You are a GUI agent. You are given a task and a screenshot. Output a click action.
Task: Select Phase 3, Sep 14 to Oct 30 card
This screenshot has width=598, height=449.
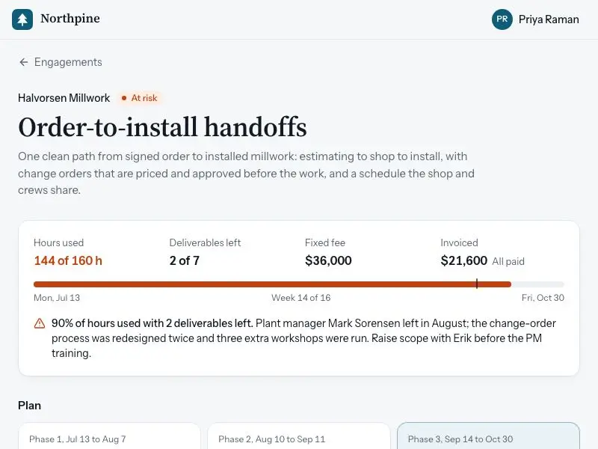[x=488, y=436]
